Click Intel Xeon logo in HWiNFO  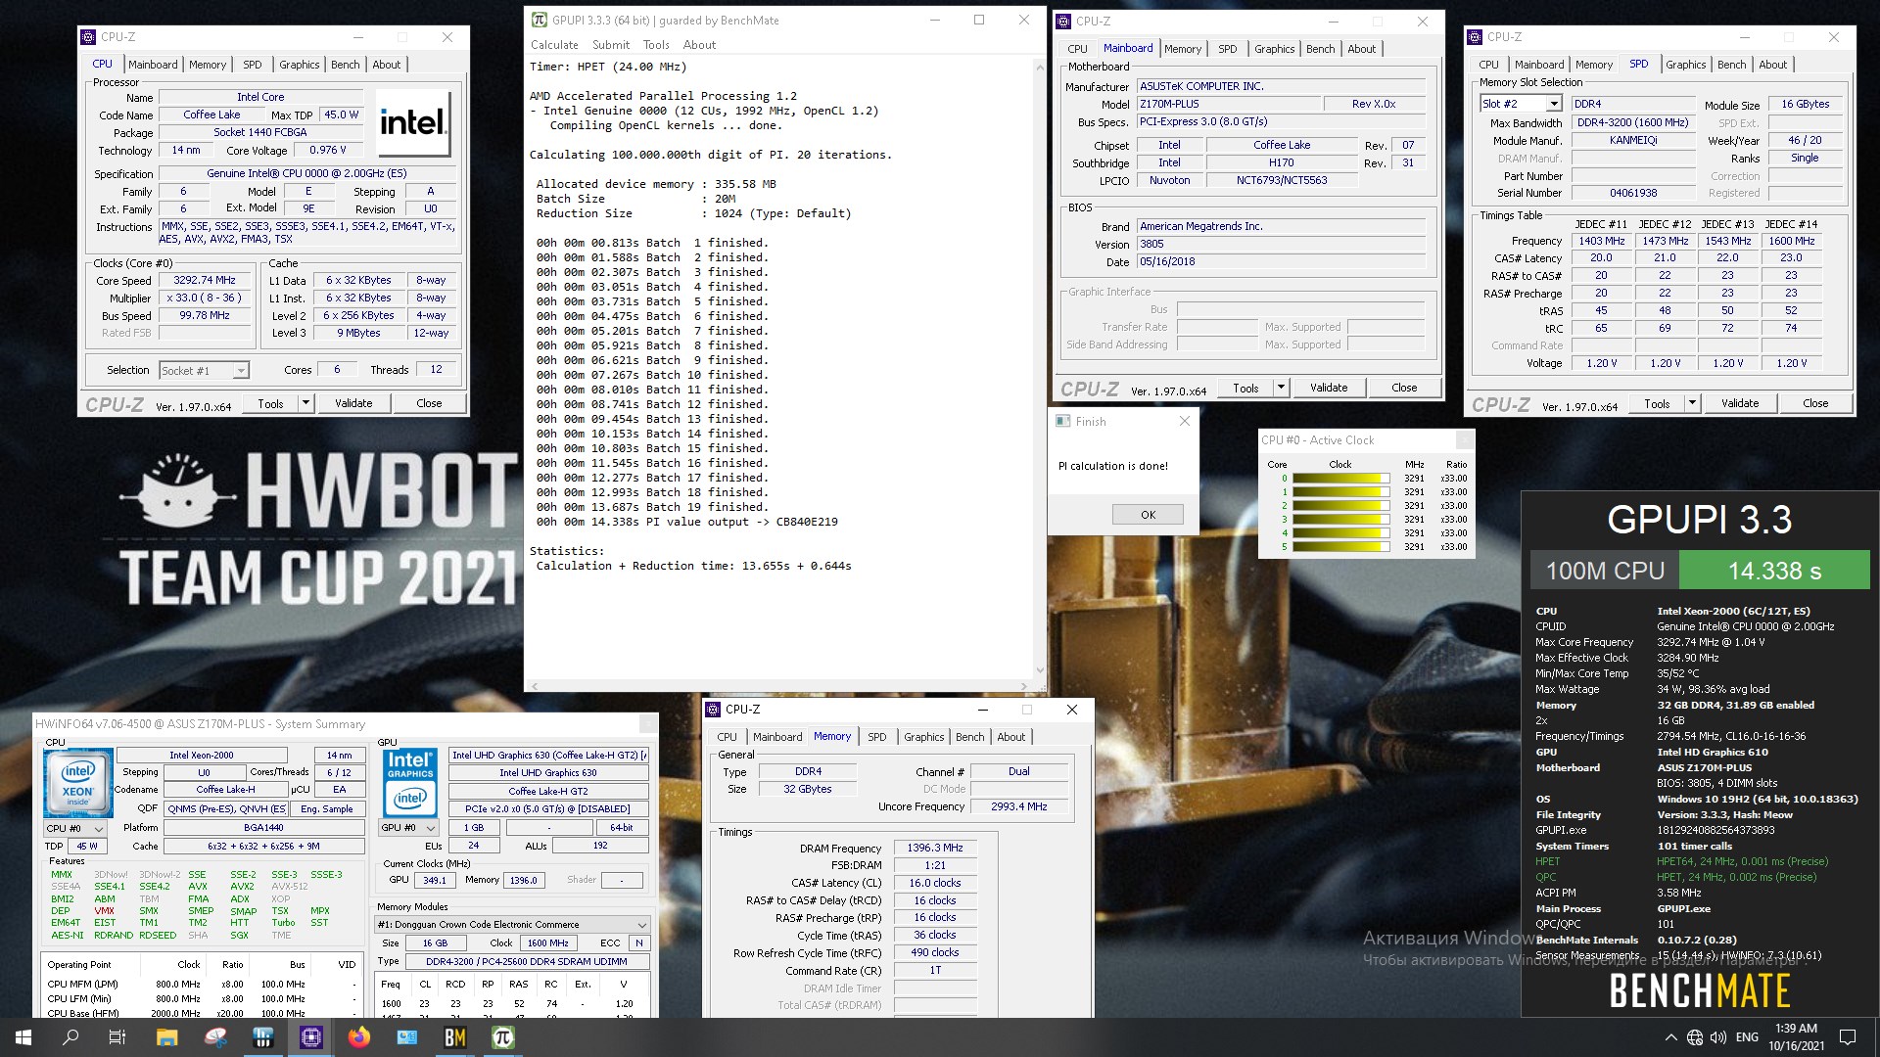pyautogui.click(x=77, y=782)
